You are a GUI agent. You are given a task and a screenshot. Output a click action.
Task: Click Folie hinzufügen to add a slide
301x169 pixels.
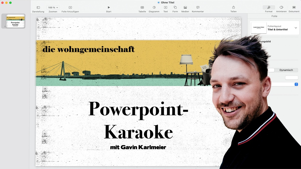tap(70, 8)
